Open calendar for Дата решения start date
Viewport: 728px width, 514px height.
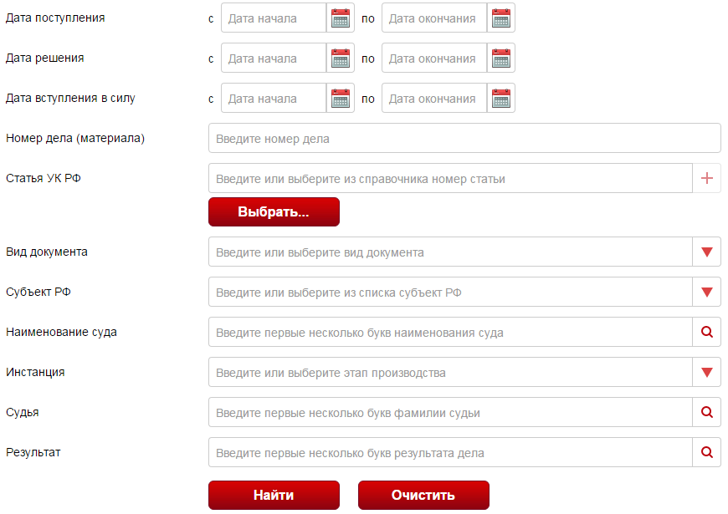[x=340, y=59]
